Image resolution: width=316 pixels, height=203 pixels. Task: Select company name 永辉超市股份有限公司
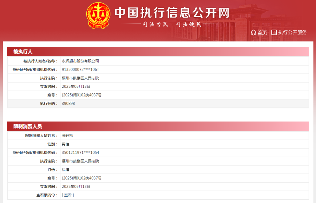[x=80, y=61]
